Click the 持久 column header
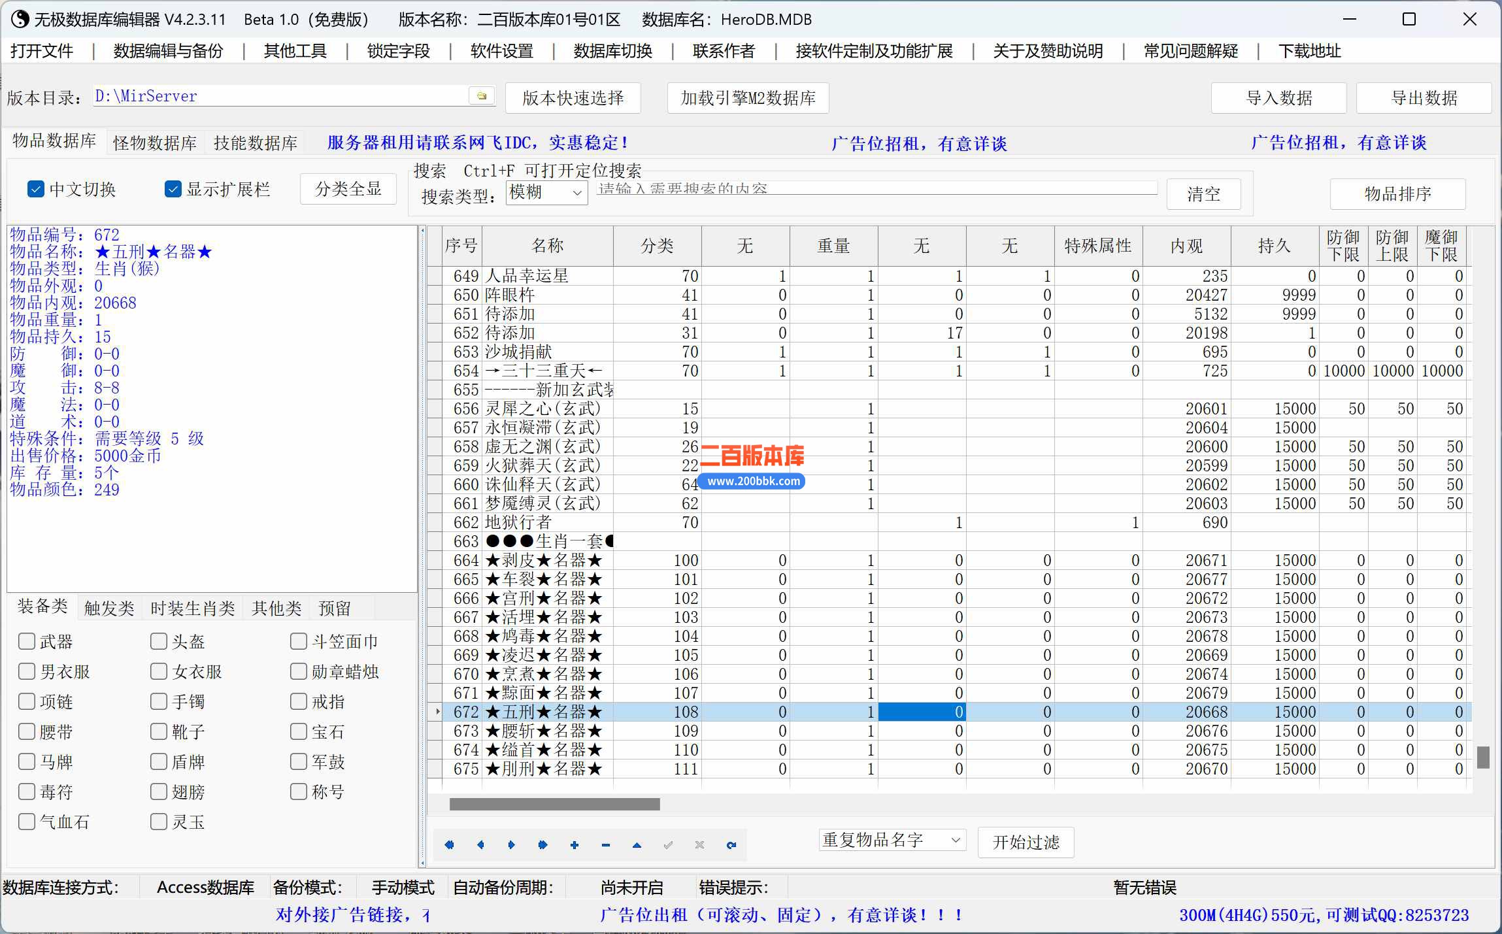 pos(1275,246)
